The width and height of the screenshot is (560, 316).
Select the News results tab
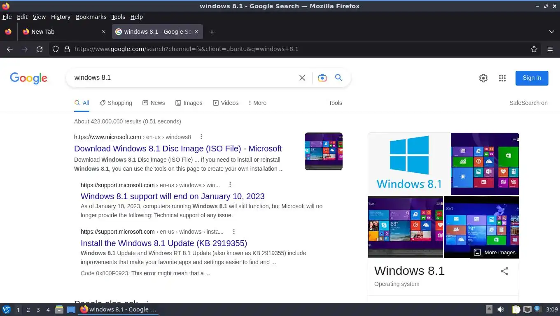pyautogui.click(x=154, y=103)
